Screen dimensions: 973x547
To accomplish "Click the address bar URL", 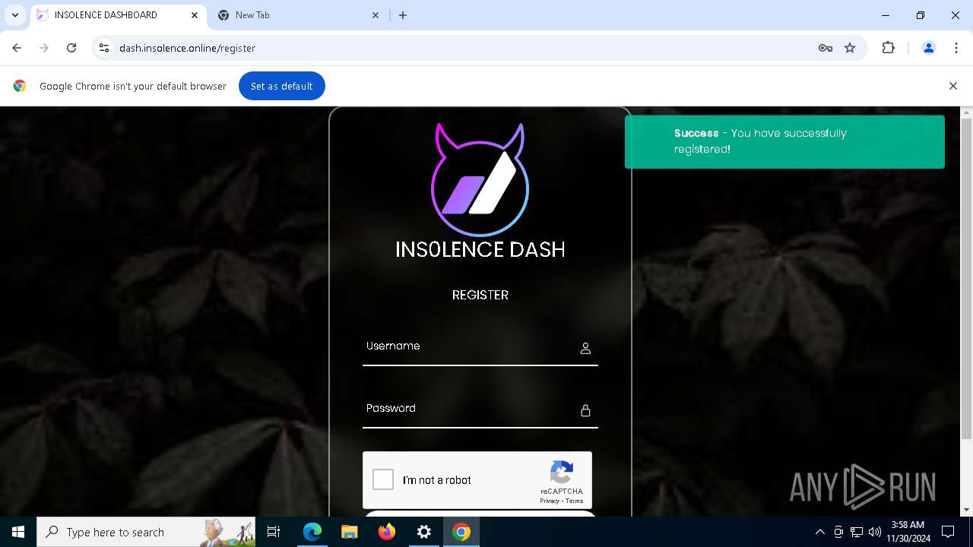I will click(x=187, y=48).
